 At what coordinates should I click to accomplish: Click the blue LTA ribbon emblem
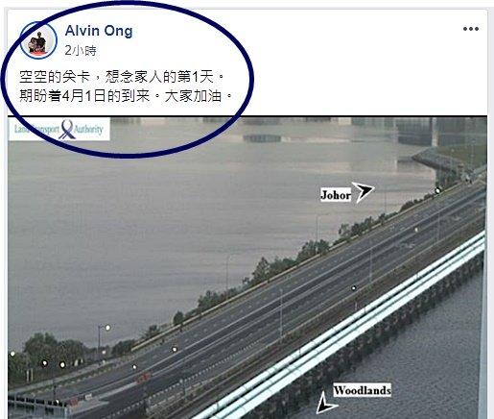pyautogui.click(x=67, y=129)
